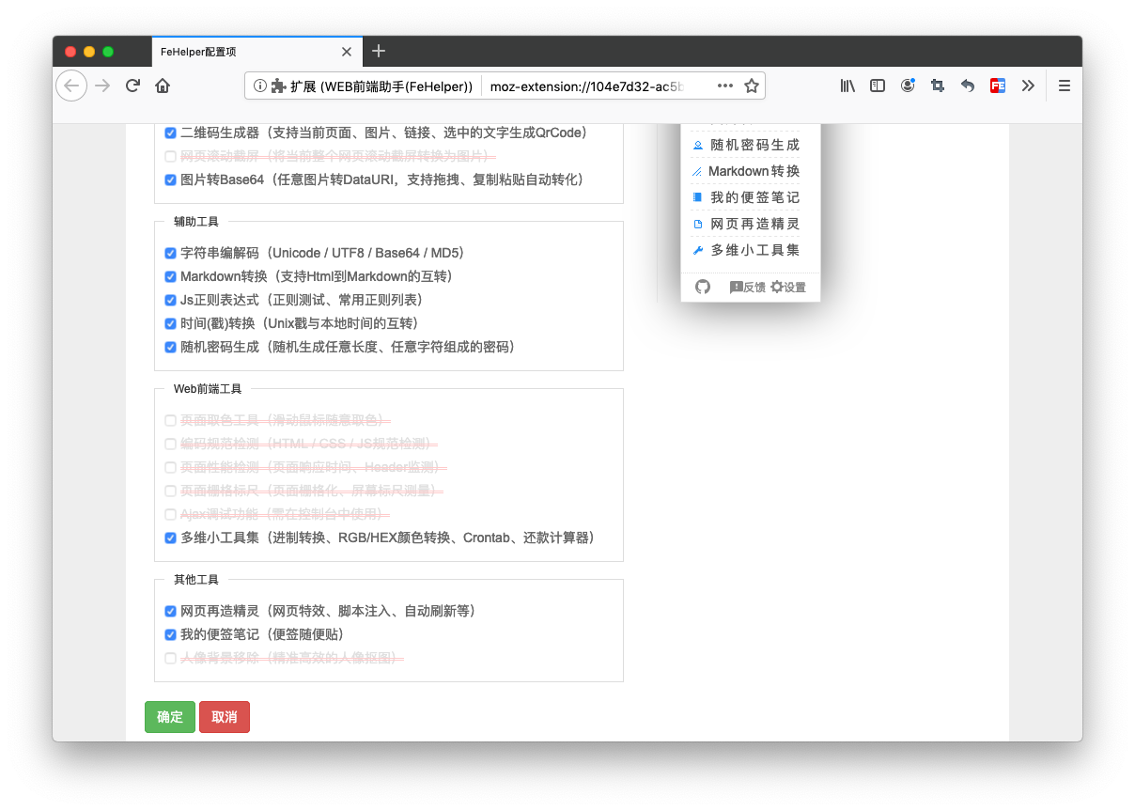The image size is (1135, 811).
Task: Bookmark this page with the star icon
Action: [752, 86]
